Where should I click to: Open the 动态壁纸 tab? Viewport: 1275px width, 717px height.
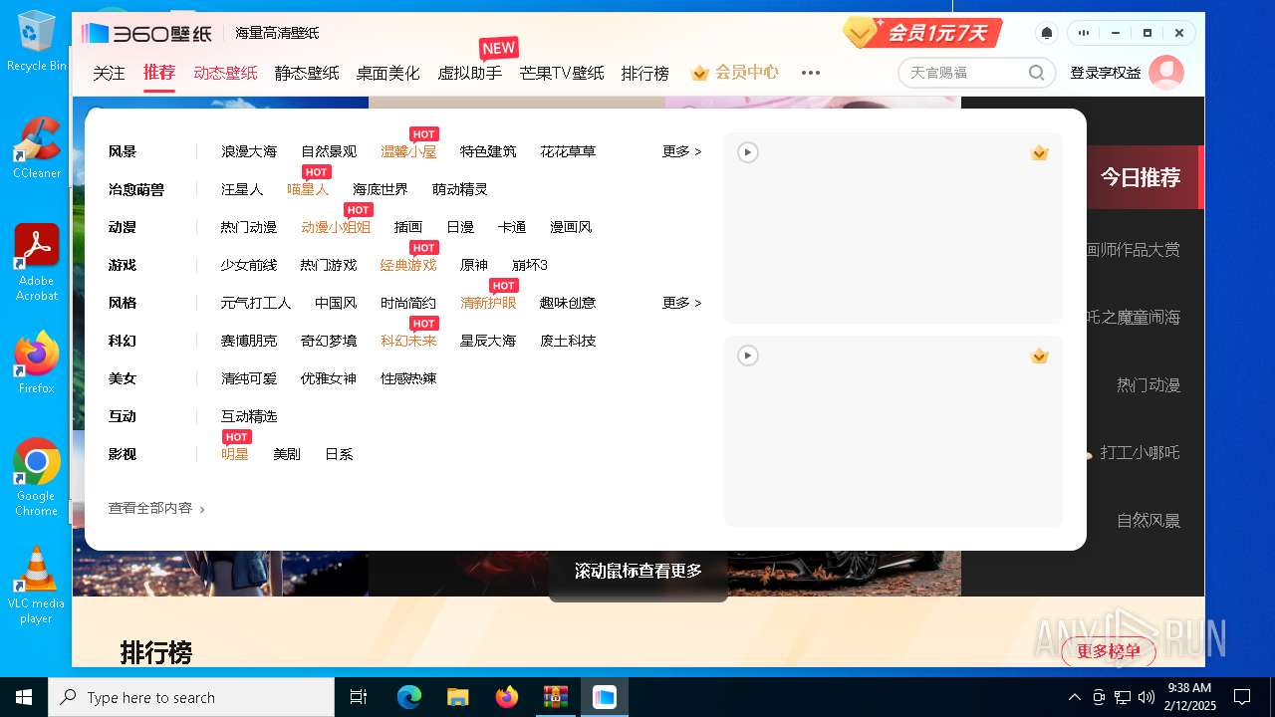(225, 73)
